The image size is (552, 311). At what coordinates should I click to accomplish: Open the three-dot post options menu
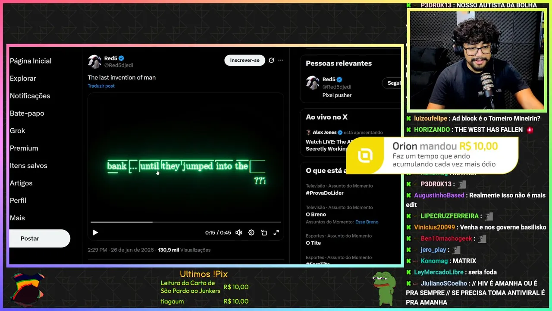[281, 60]
